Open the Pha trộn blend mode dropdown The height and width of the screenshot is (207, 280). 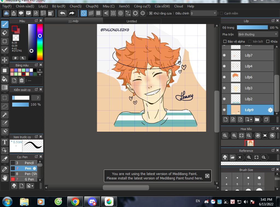click(258, 34)
